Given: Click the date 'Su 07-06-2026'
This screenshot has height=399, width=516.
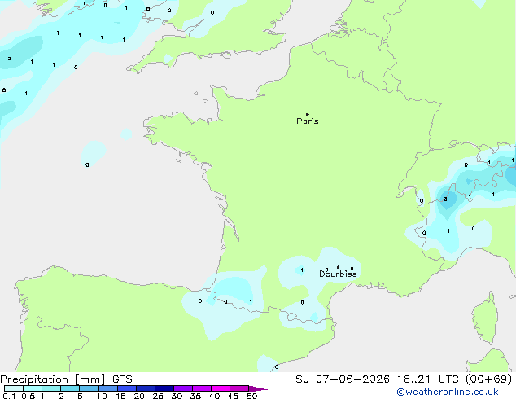Looking at the screenshot, I should 343,379.
